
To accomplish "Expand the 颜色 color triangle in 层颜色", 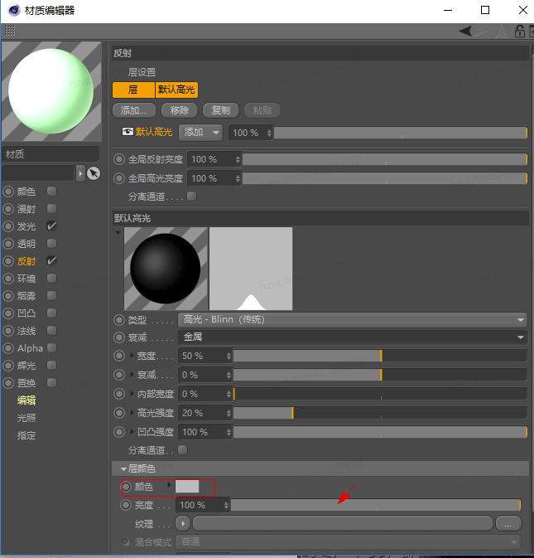I will click(169, 485).
